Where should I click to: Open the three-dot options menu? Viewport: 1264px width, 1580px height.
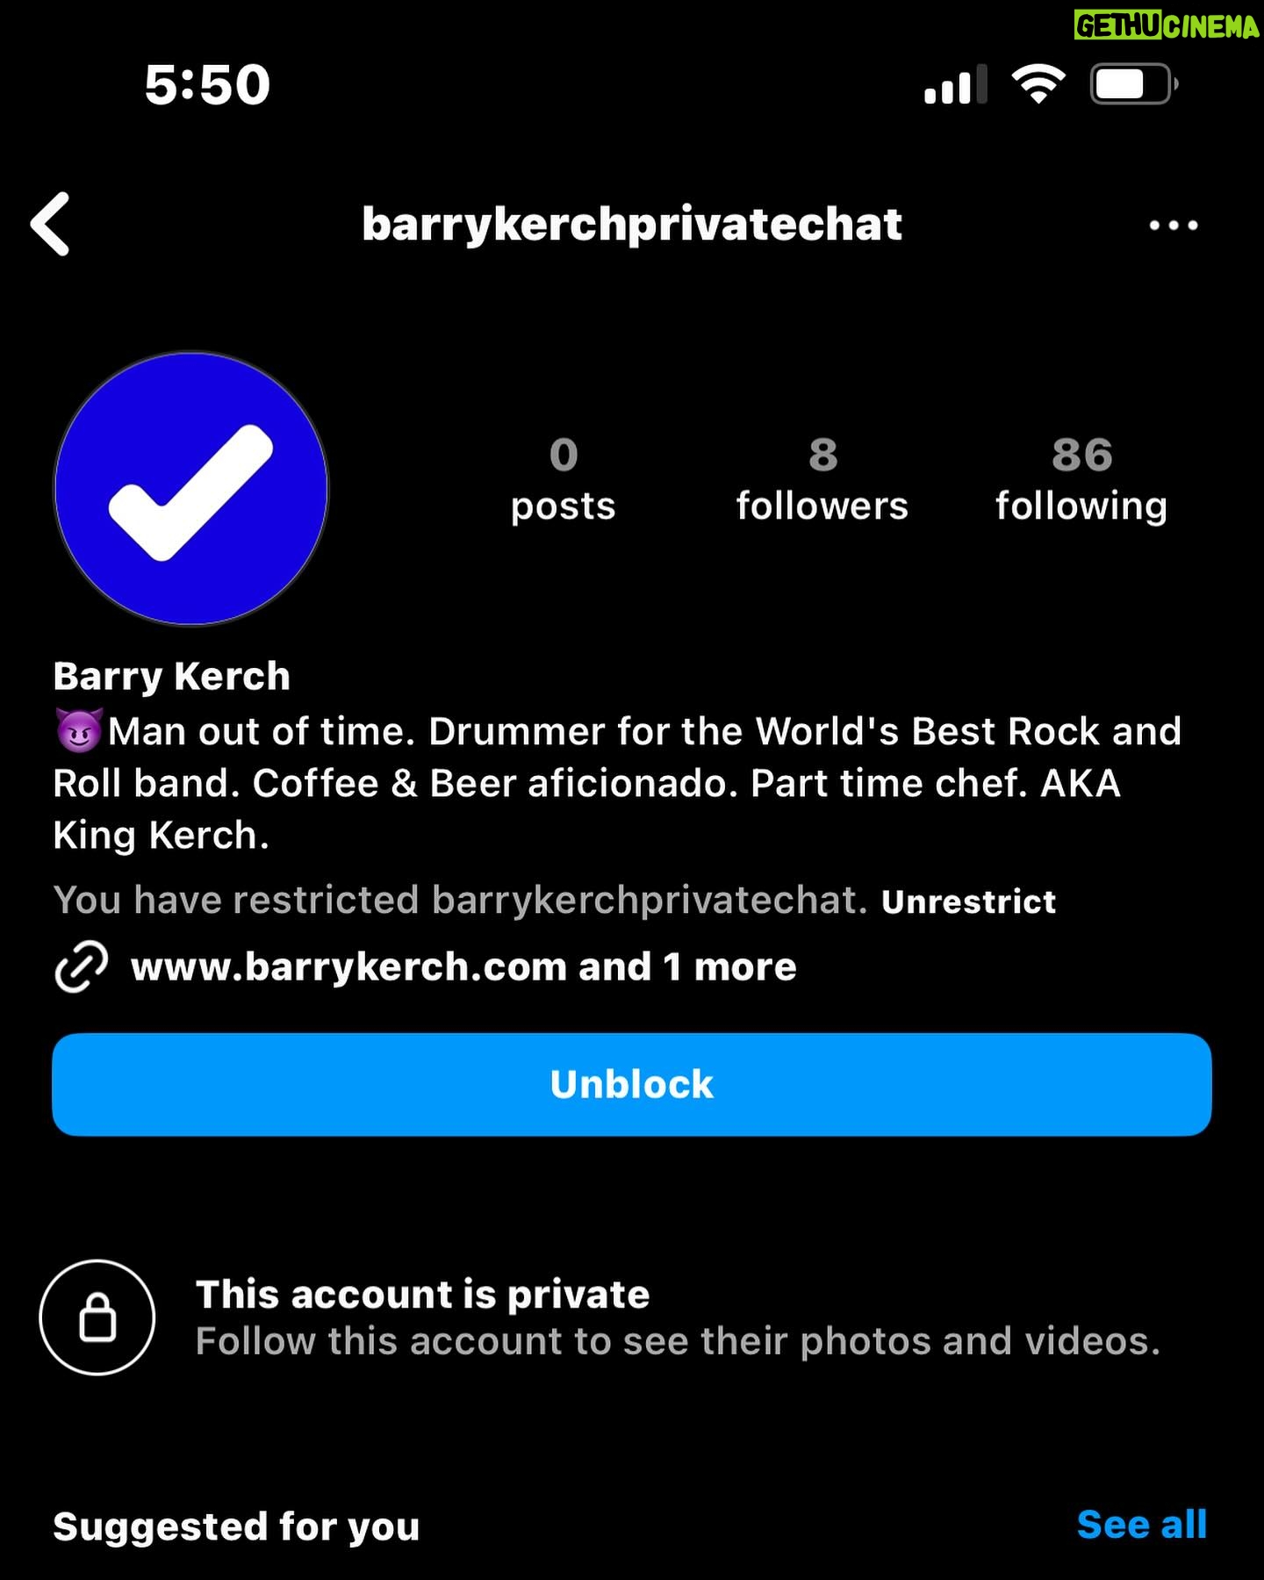point(1174,226)
